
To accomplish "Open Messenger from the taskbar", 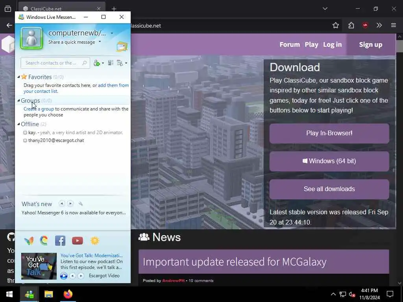I will click(29, 294).
